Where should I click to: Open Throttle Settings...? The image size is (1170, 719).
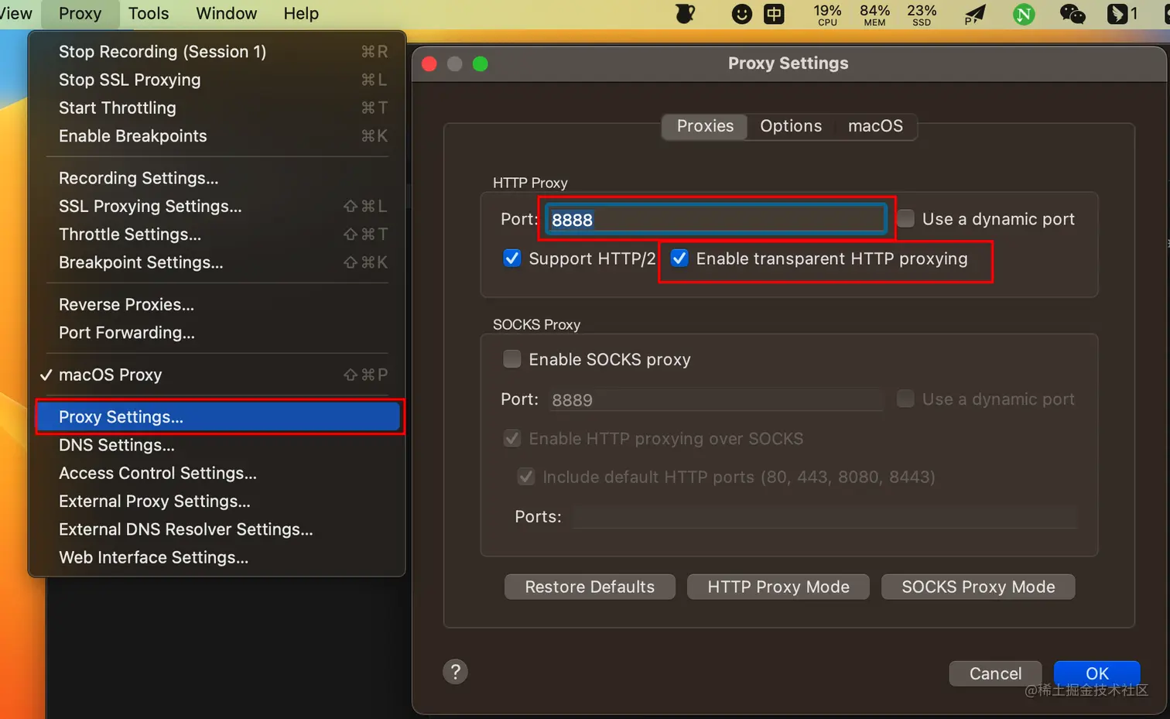217,235
